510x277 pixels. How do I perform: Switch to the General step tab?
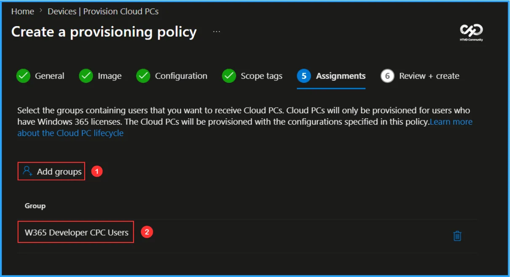[x=40, y=76]
